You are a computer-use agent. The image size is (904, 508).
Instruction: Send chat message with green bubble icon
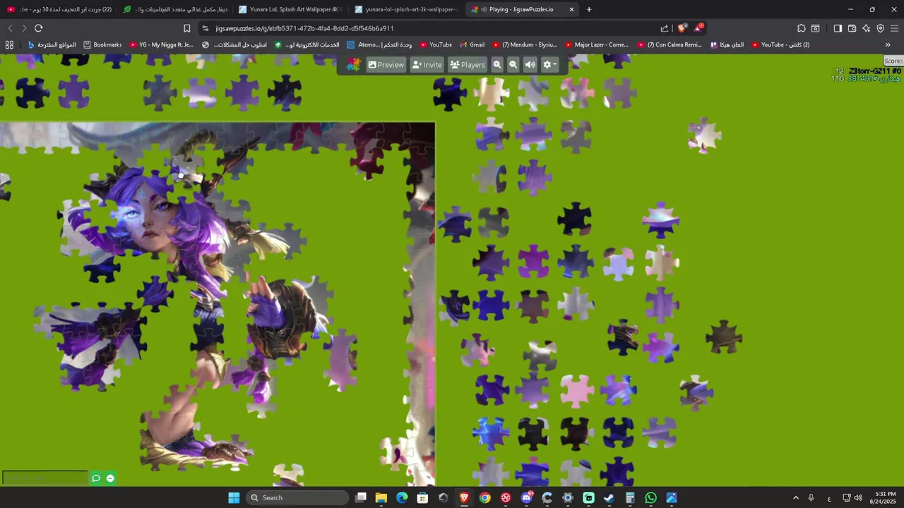(96, 478)
